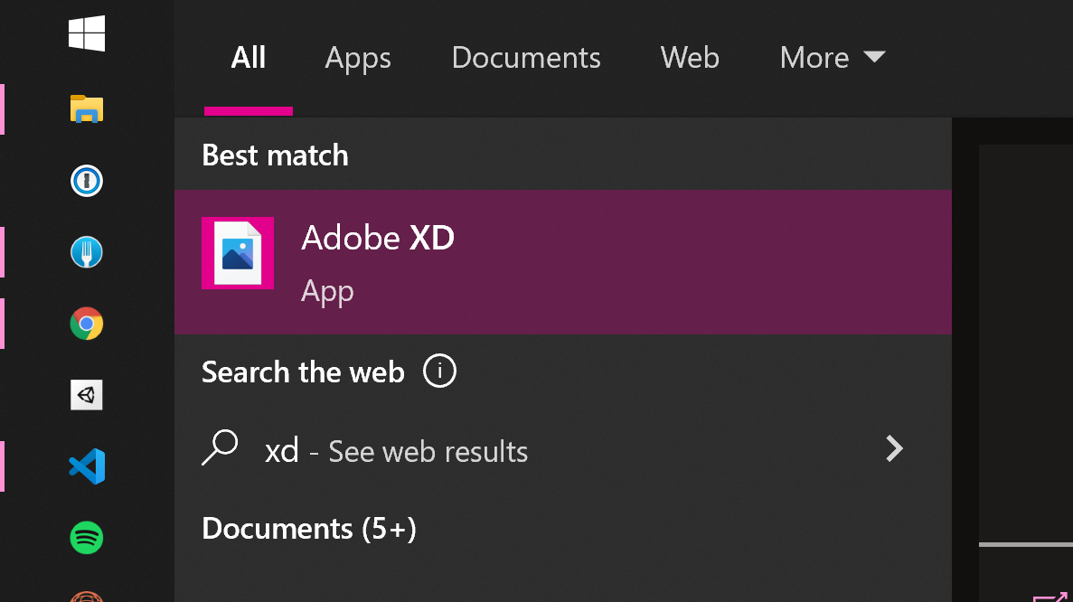Launch Spotify from the taskbar
This screenshot has width=1073, height=602.
point(86,537)
